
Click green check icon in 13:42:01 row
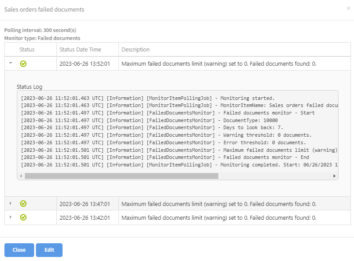[24, 217]
